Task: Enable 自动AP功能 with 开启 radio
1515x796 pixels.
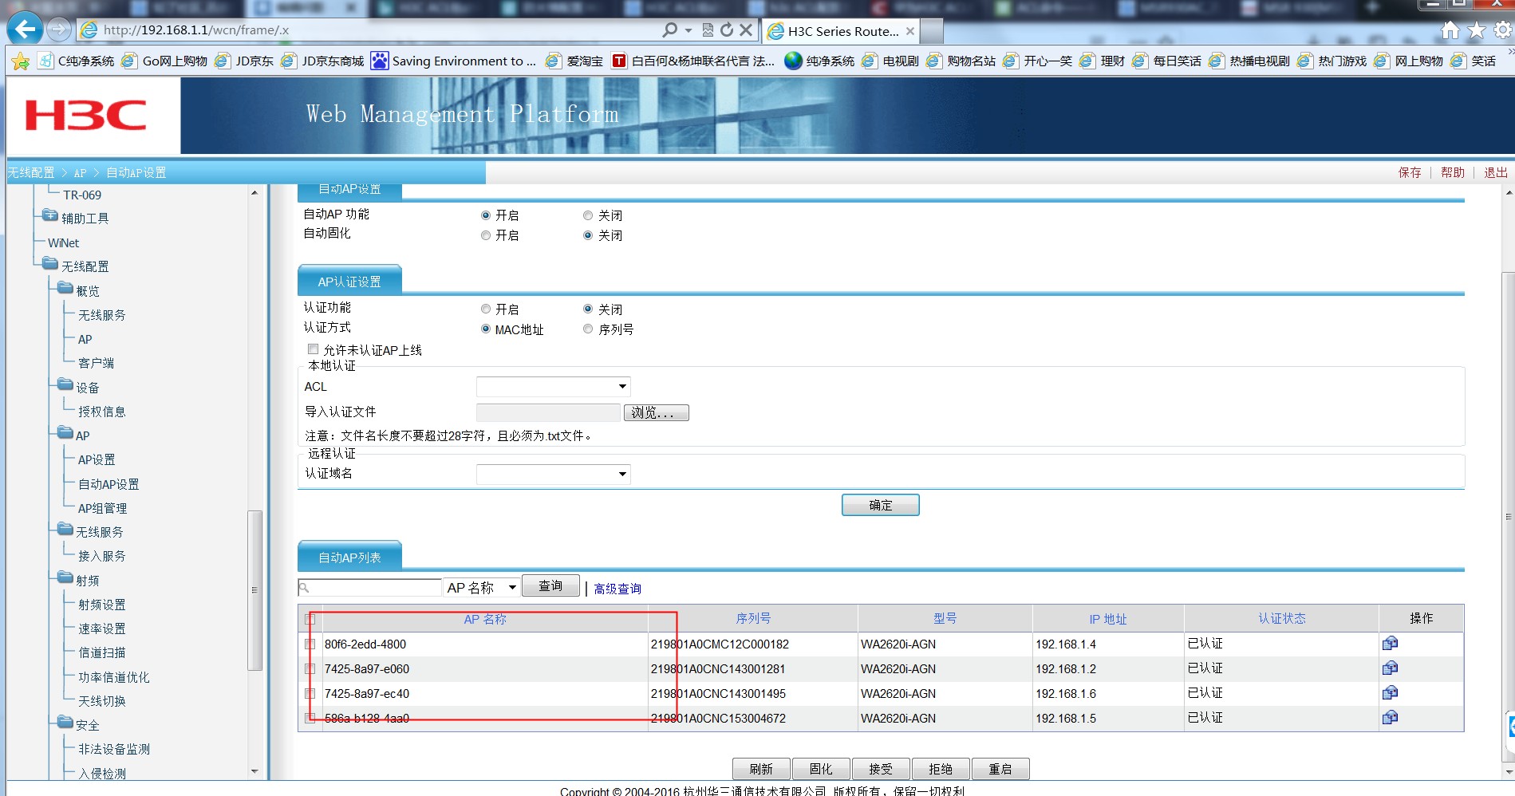Action: tap(486, 215)
